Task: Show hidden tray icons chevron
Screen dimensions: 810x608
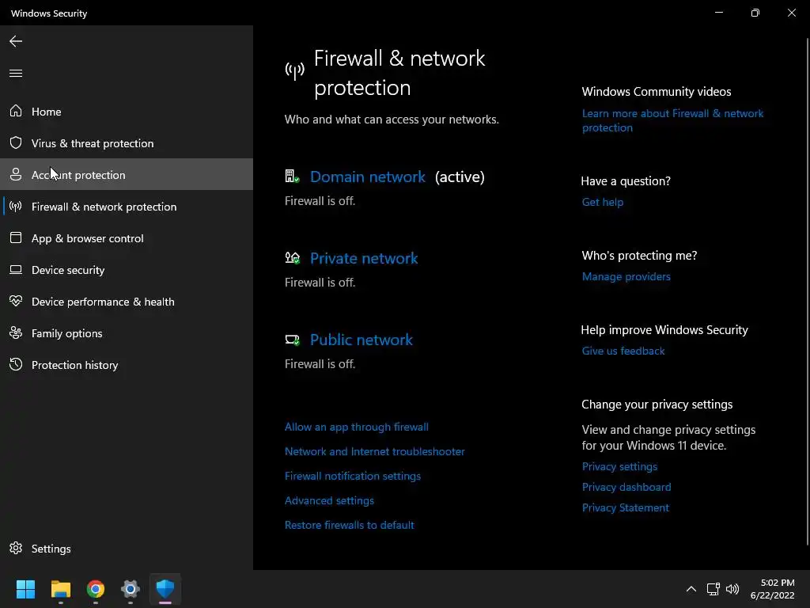Action: click(691, 589)
